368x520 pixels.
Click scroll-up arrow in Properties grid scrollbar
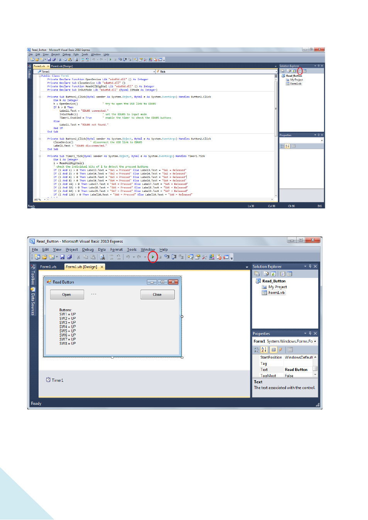tap(315, 357)
